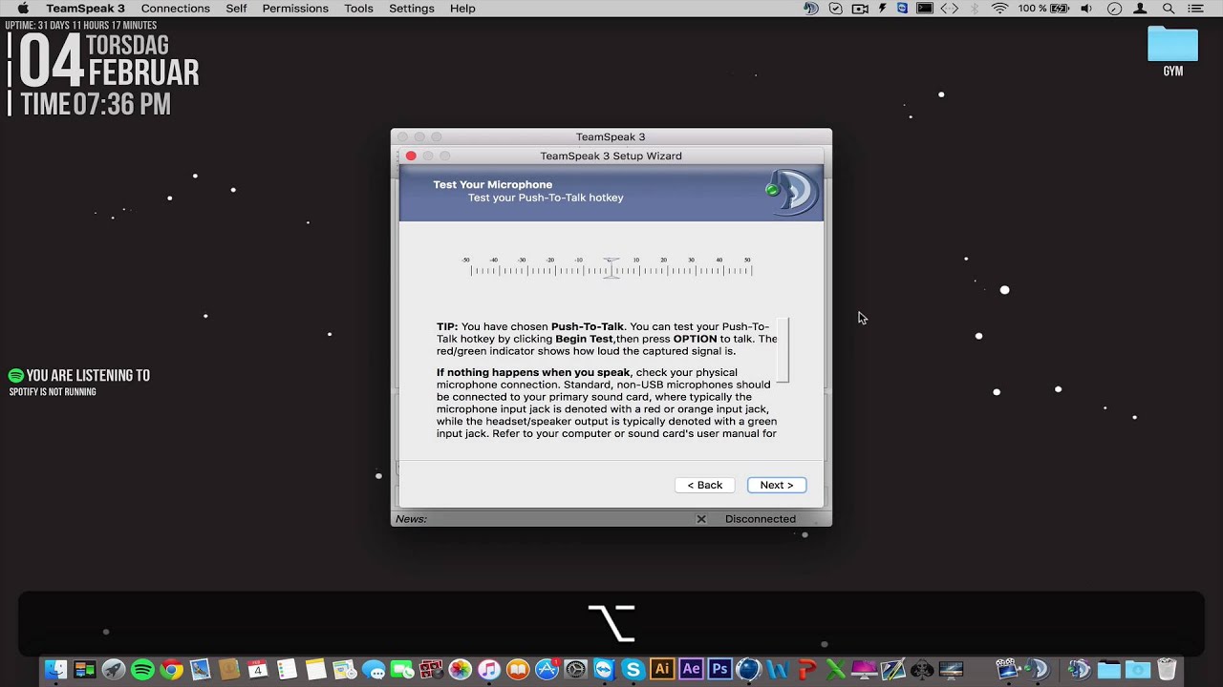Open Trash in the dock

click(x=1167, y=670)
